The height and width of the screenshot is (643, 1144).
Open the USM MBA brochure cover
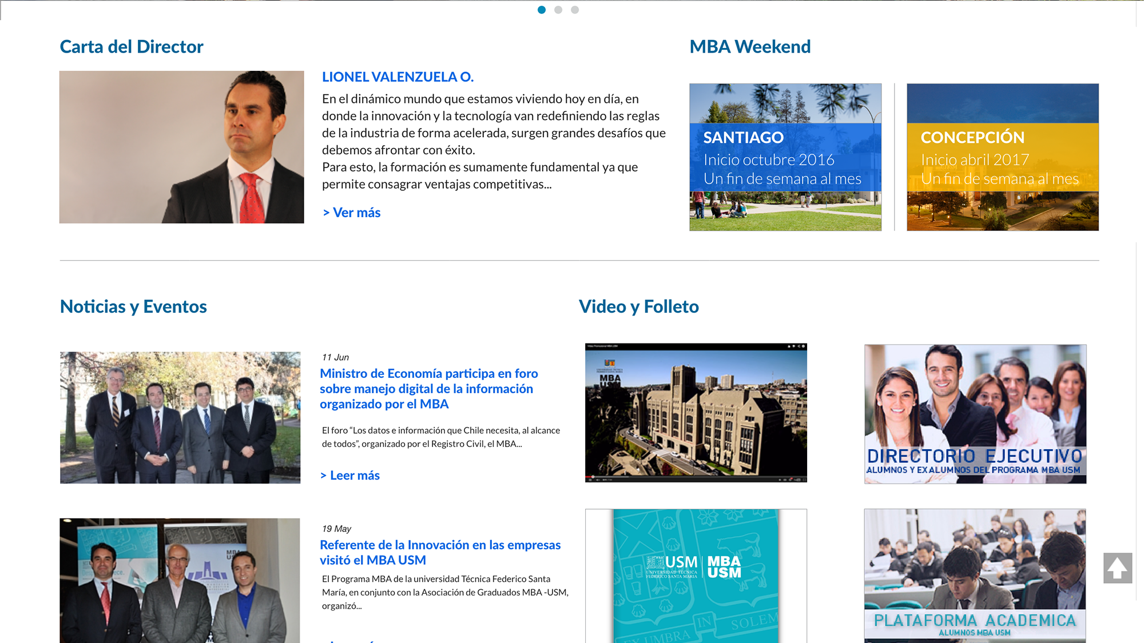pos(696,576)
